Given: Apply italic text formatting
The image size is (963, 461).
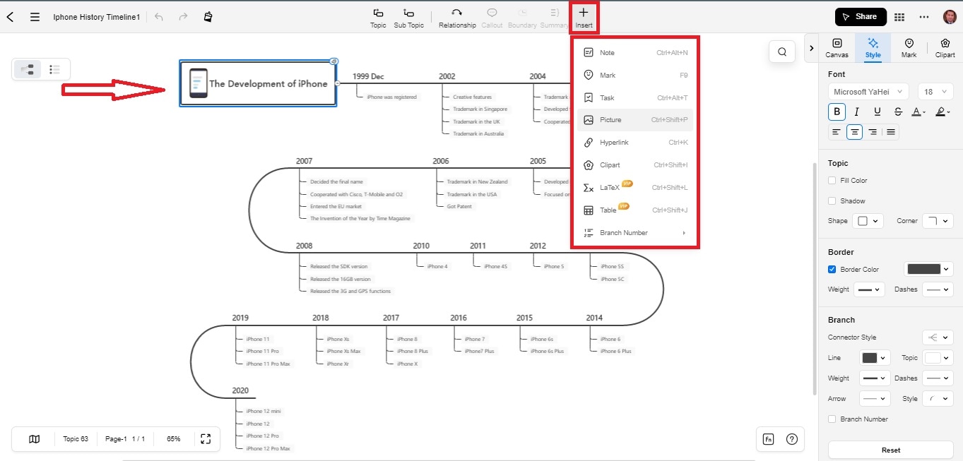Looking at the screenshot, I should pyautogui.click(x=857, y=112).
